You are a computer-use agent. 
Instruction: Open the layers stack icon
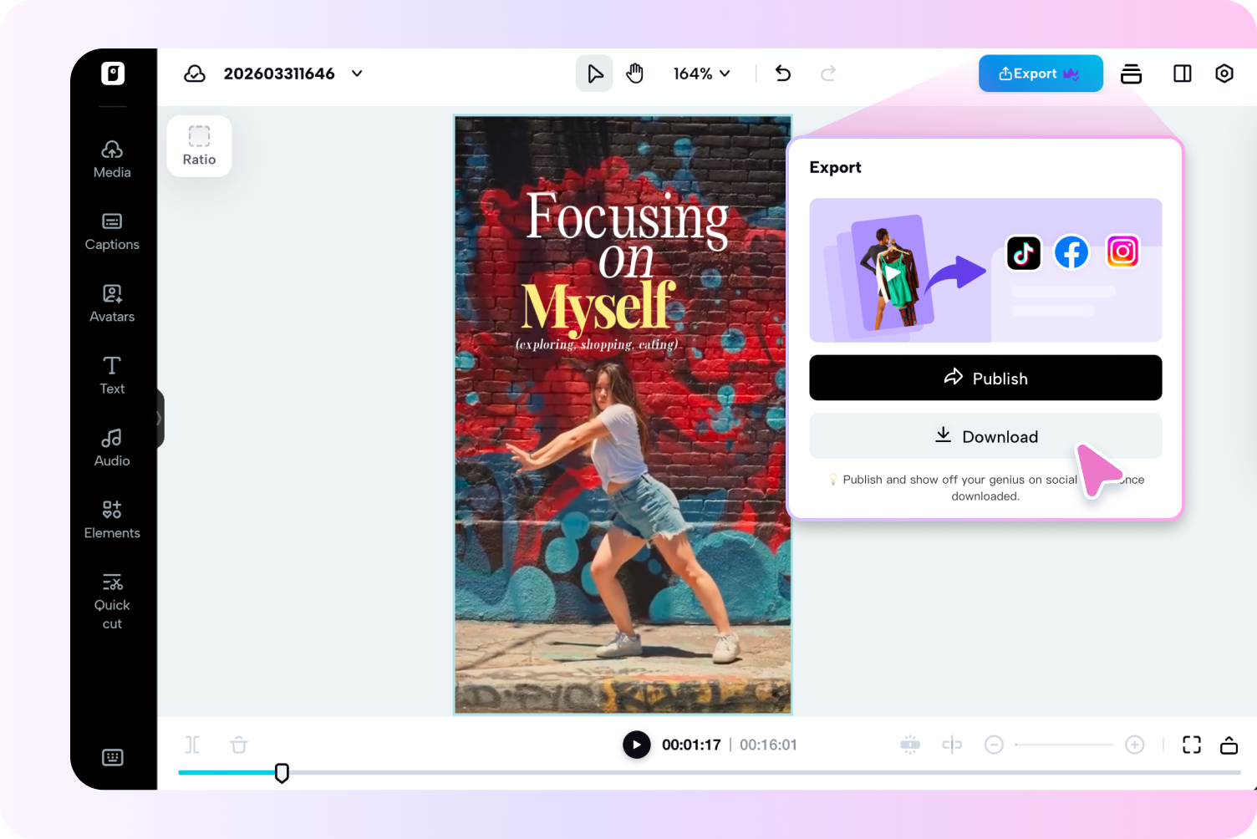(1131, 74)
